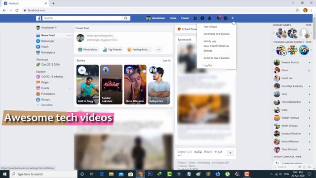Click Privacy footer link
This screenshot has height=178, width=316.
[x=182, y=163]
